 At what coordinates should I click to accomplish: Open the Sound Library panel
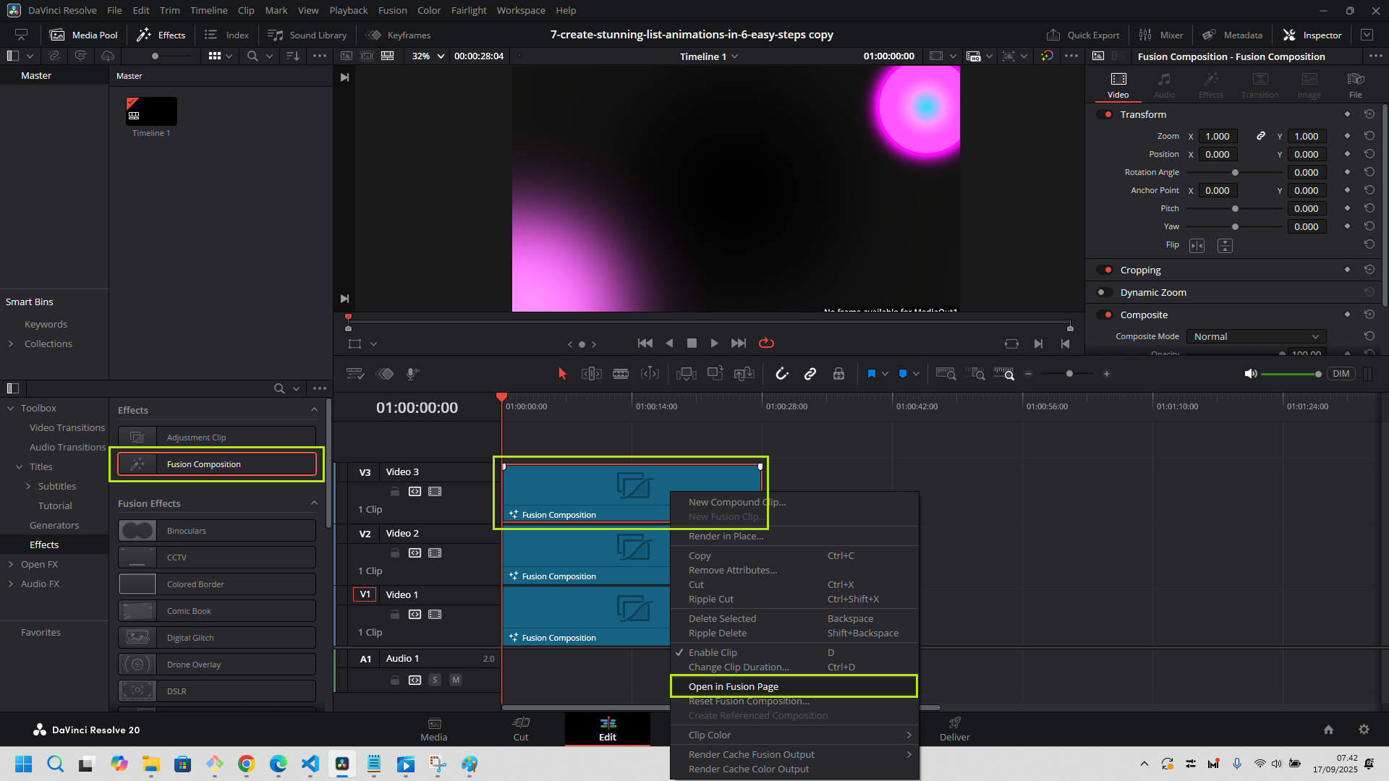click(307, 35)
